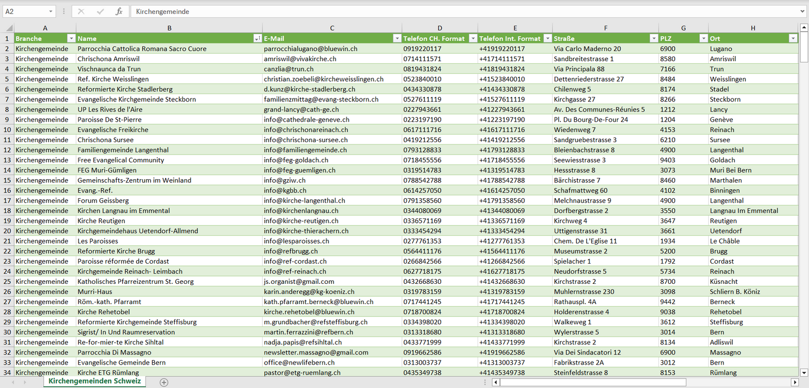Open the E-Mail column filter dropdown

397,39
